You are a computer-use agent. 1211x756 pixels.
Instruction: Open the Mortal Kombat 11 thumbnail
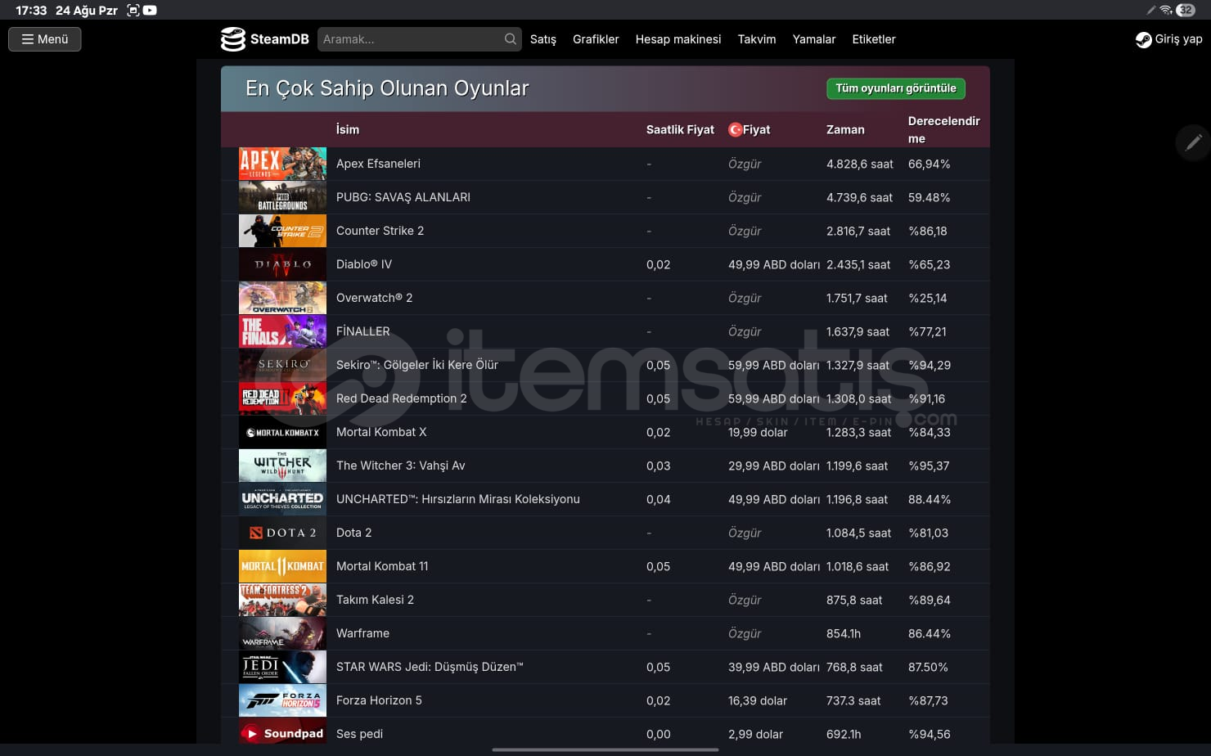(x=282, y=566)
